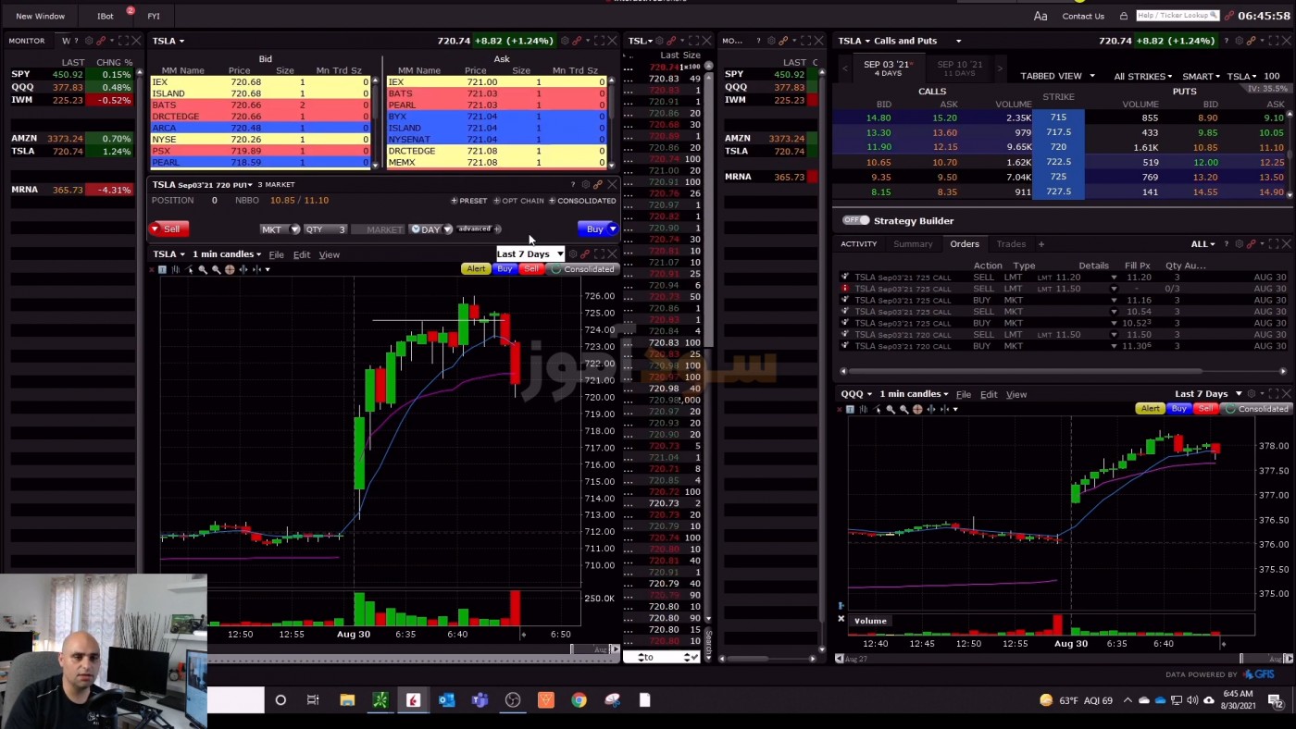1296x729 pixels.
Task: Open the File menu in TSLA chart
Action: (x=276, y=254)
